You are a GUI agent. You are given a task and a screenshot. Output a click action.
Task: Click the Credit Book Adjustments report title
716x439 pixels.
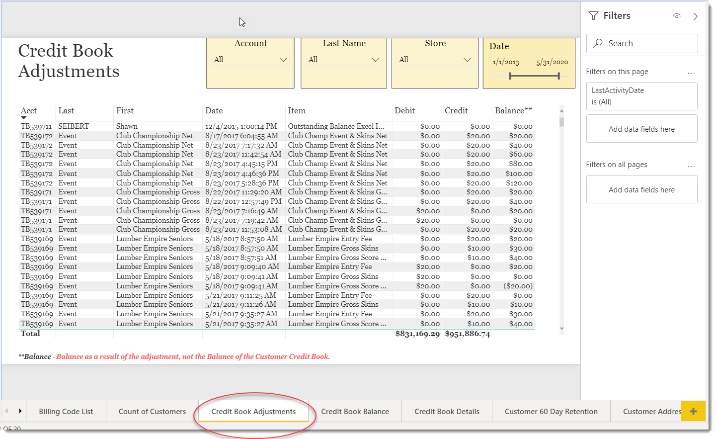[x=69, y=61]
